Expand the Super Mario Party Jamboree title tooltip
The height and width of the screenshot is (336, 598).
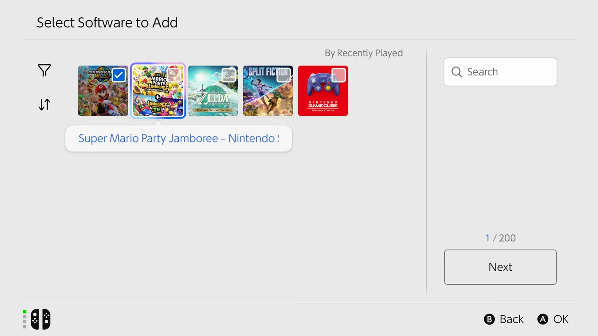[x=178, y=138]
